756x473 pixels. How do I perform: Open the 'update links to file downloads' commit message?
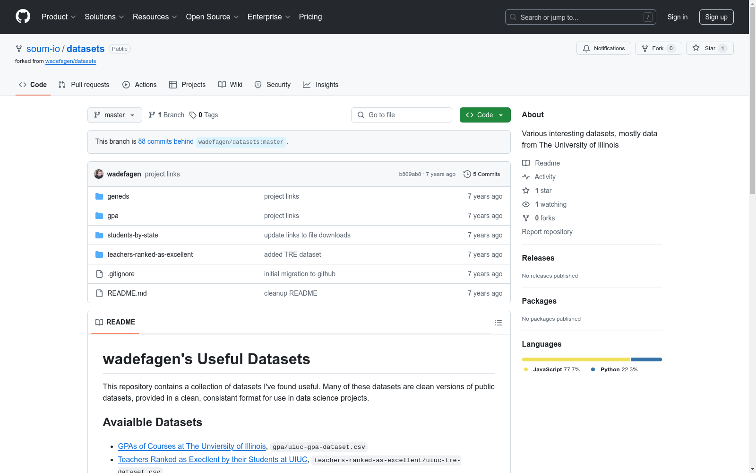pos(307,235)
